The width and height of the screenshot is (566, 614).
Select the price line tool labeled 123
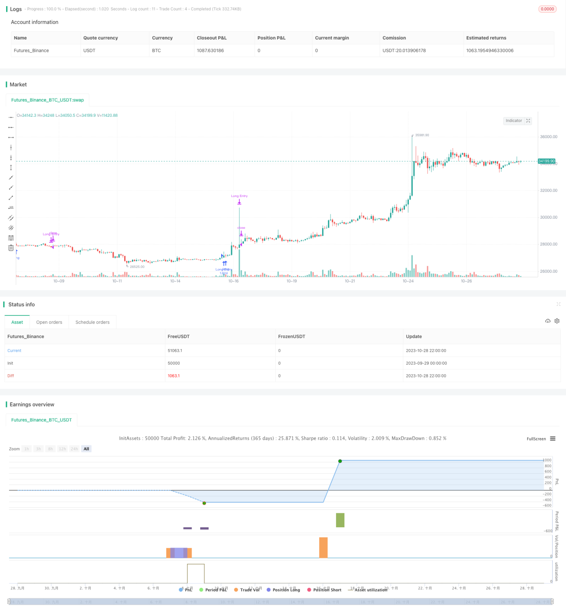pyautogui.click(x=11, y=207)
